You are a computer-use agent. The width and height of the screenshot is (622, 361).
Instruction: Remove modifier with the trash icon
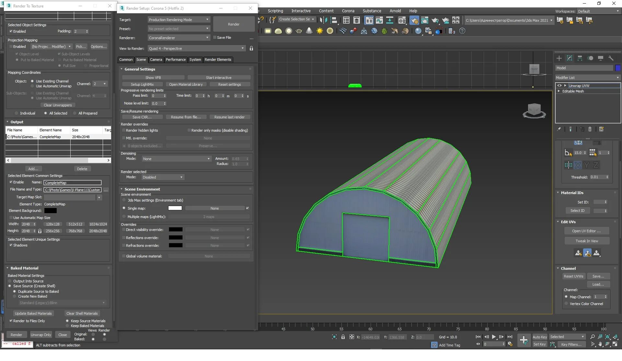(x=590, y=129)
